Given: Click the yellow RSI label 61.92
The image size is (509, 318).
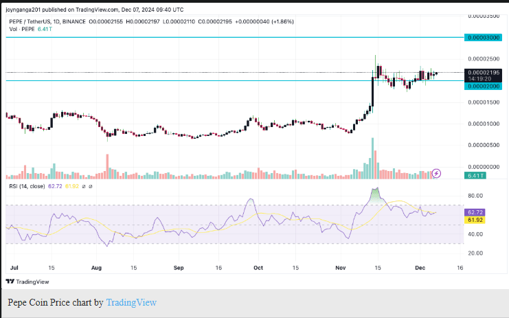Looking at the screenshot, I should pyautogui.click(x=475, y=220).
